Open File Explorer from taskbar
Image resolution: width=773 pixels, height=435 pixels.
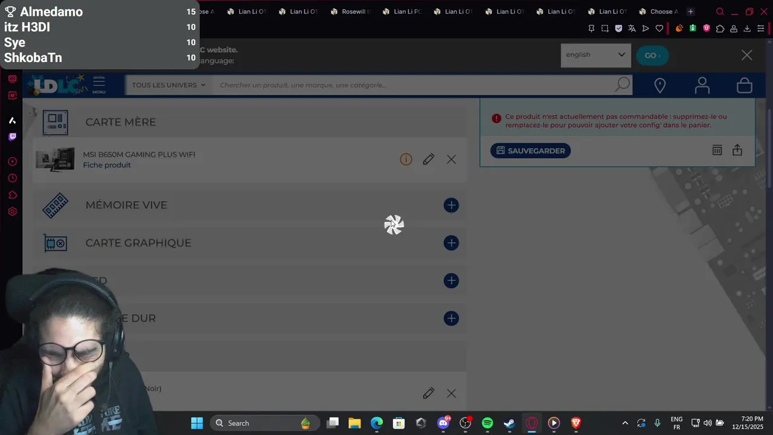(354, 423)
